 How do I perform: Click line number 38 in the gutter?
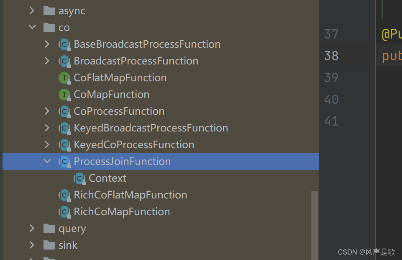[331, 56]
